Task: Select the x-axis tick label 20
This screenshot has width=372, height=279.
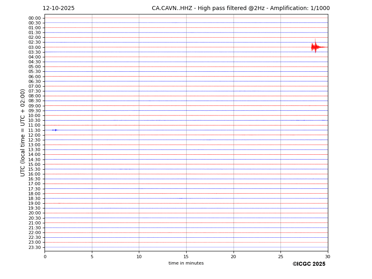Action: click(x=234, y=257)
